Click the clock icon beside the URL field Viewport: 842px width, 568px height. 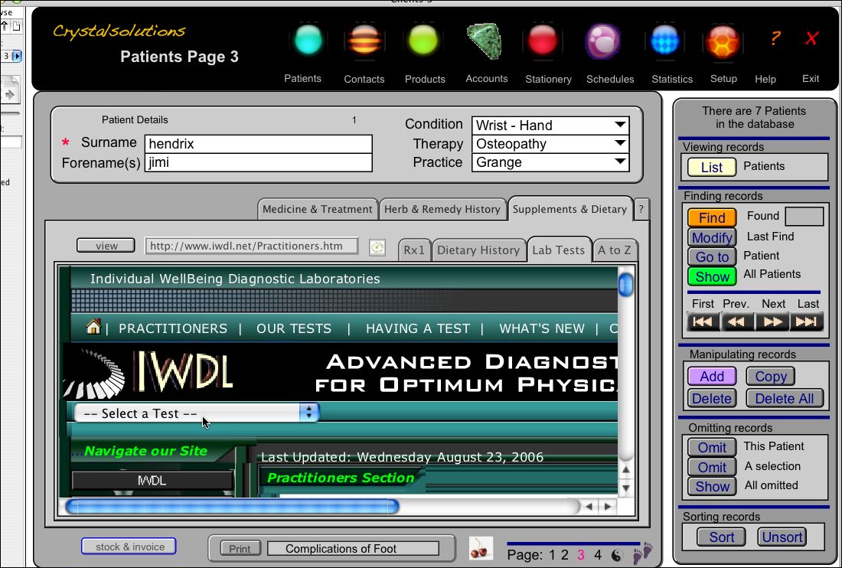377,247
